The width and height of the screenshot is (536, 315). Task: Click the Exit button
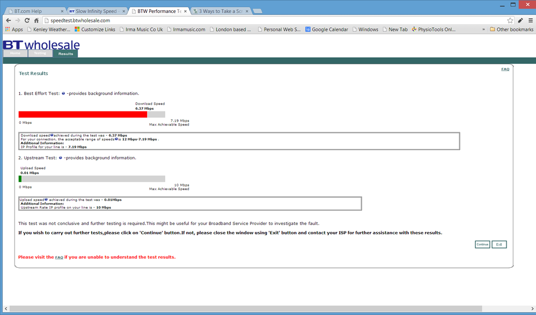499,244
